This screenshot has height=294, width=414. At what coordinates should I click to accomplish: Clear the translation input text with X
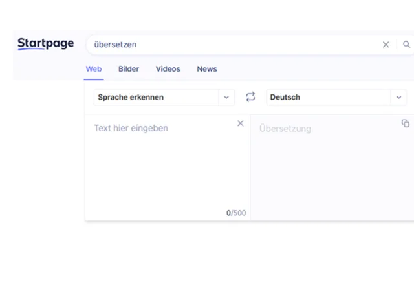point(241,123)
